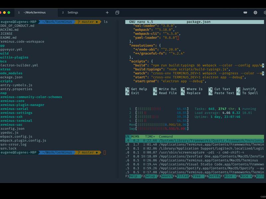Viewport: 266px width, 199px height.
Task: Click F3 Search in htop footer
Action: (165, 176)
